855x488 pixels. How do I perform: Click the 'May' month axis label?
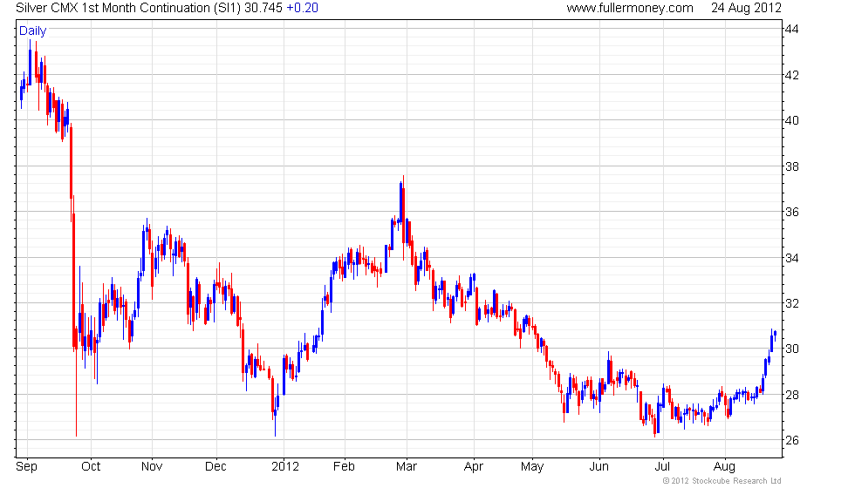click(x=532, y=467)
